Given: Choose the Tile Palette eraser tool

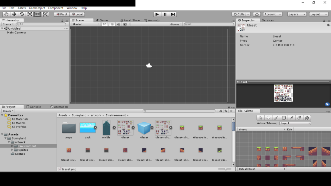Looking at the screenshot, I should pos(299,118).
